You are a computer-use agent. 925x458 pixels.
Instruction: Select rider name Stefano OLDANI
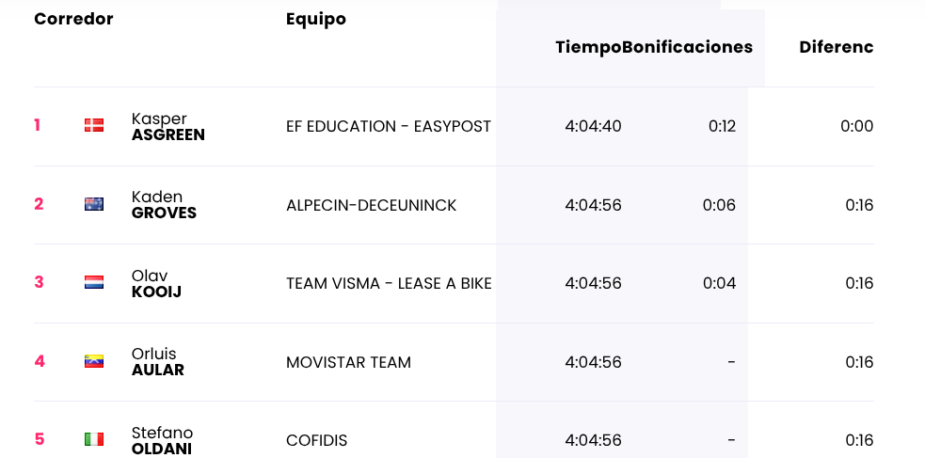click(x=162, y=440)
